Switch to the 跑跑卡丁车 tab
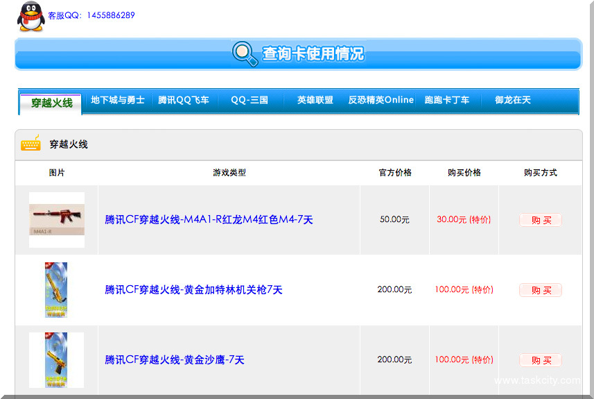Screen dimensions: 594x399 446,100
